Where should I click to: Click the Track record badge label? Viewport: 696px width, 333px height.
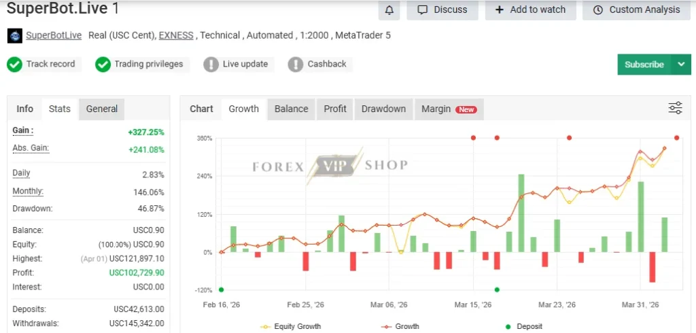pyautogui.click(x=50, y=64)
